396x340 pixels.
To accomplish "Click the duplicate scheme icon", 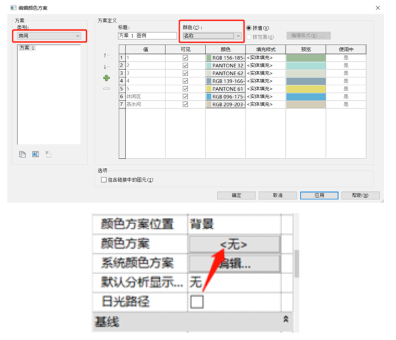I will point(23,155).
